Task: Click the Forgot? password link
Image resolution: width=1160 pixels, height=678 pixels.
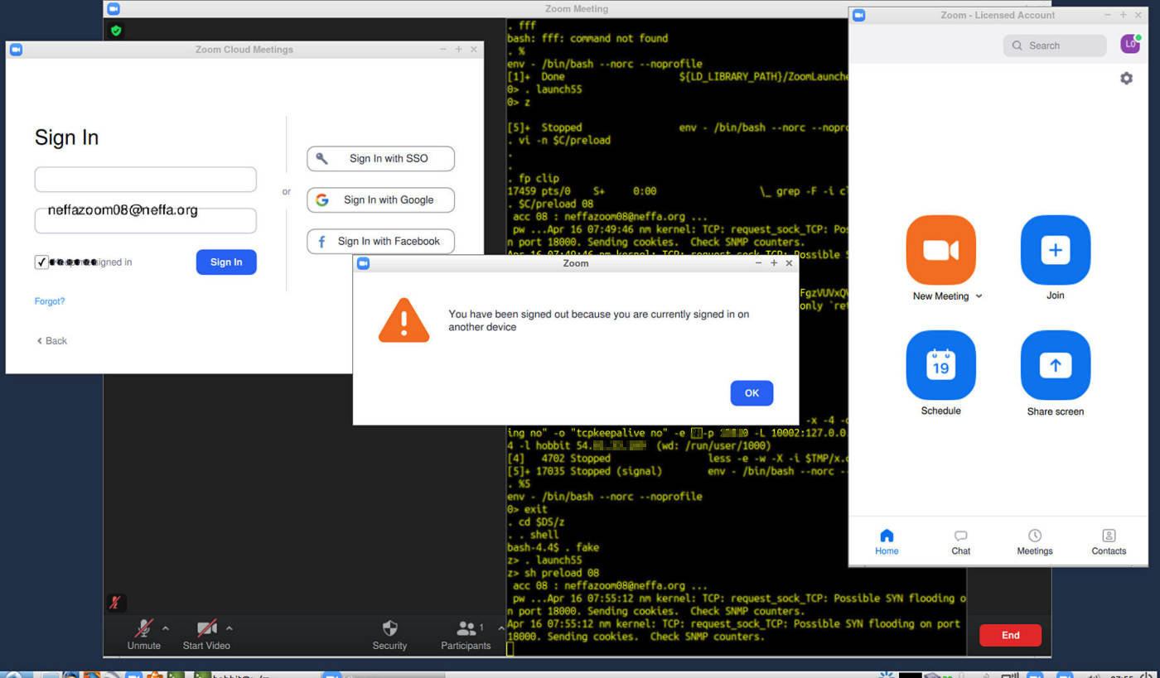Action: [50, 301]
